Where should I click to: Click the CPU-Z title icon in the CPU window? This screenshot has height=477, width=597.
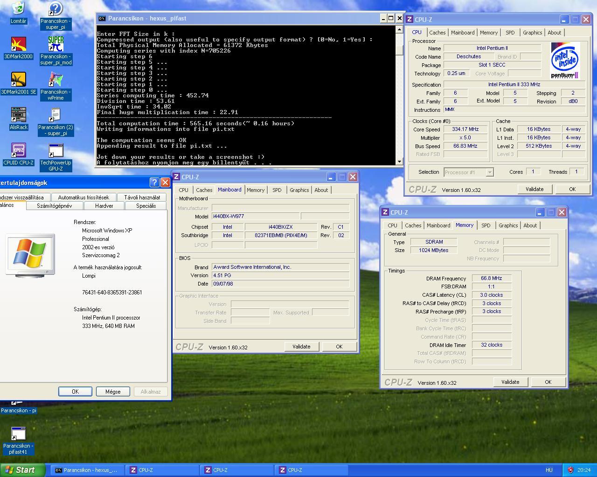410,20
